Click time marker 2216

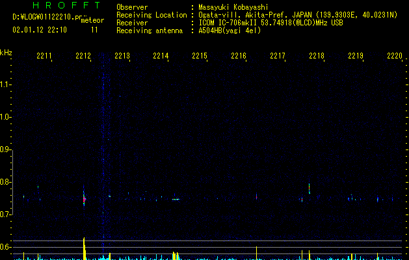click(x=239, y=56)
